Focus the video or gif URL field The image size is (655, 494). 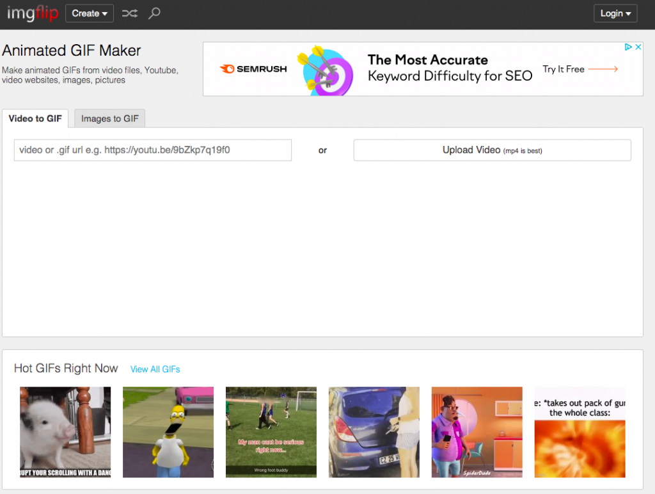(152, 150)
